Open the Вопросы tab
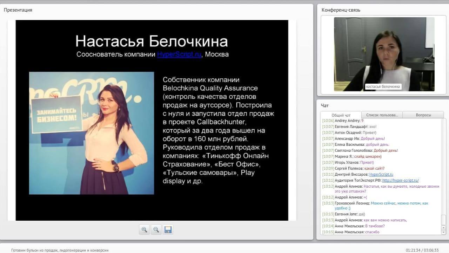449x253 pixels. pos(423,115)
